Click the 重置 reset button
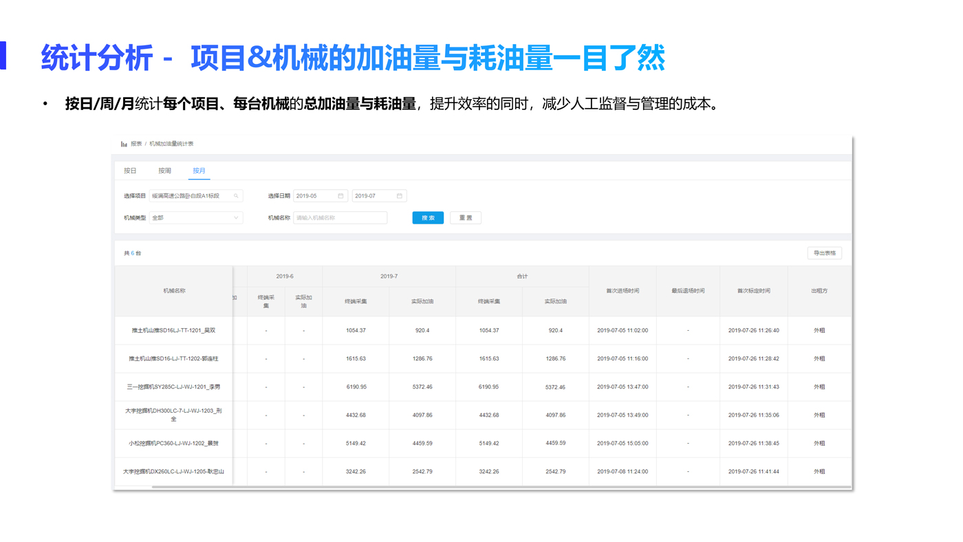The image size is (963, 542). pos(465,218)
